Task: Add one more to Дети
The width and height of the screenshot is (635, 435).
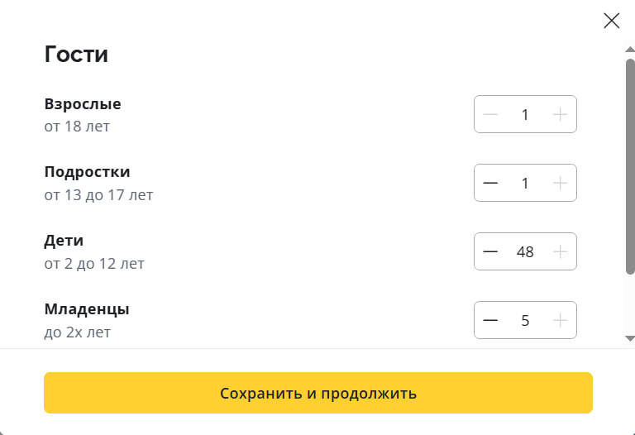Action: tap(560, 251)
